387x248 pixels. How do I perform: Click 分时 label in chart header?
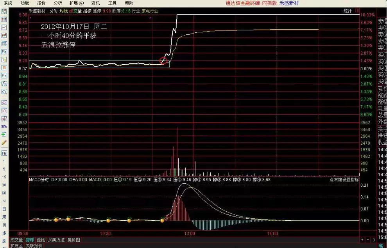coord(54,11)
